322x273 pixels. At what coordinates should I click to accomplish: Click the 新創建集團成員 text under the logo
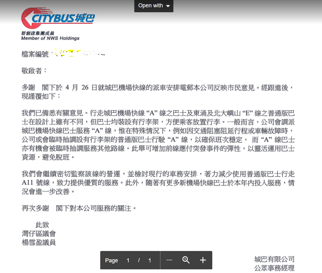tap(35, 33)
